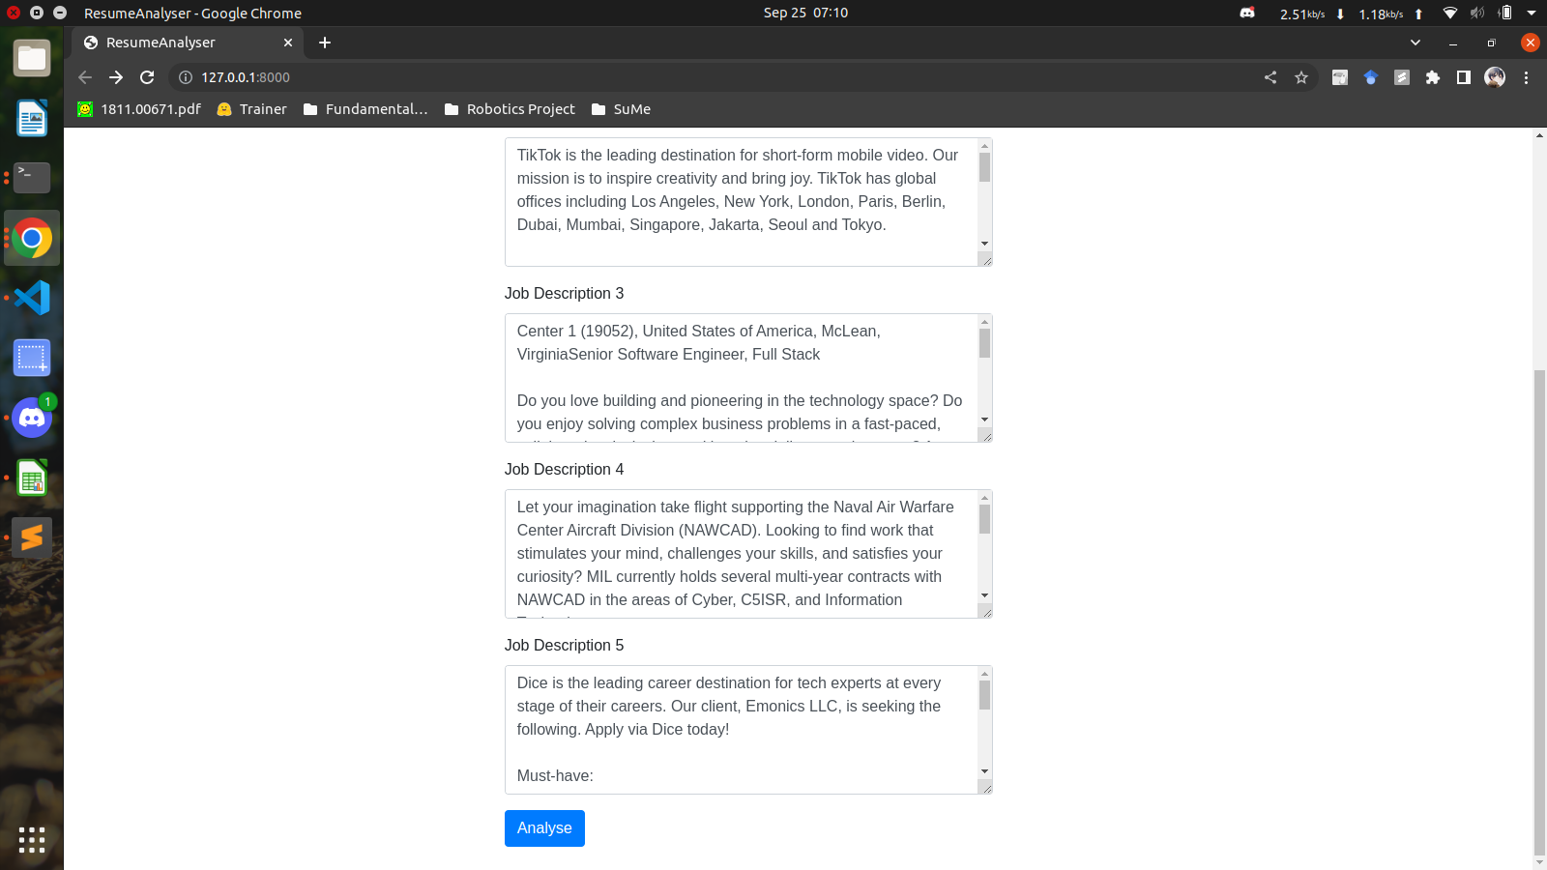Open the SuMe bookmarks folder

click(x=621, y=109)
